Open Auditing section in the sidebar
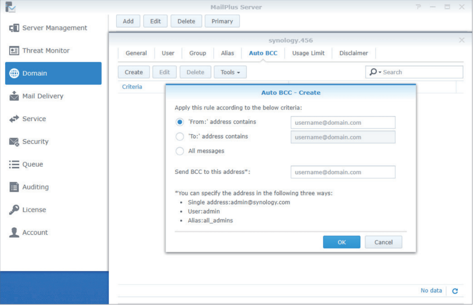473x305 pixels. (35, 187)
